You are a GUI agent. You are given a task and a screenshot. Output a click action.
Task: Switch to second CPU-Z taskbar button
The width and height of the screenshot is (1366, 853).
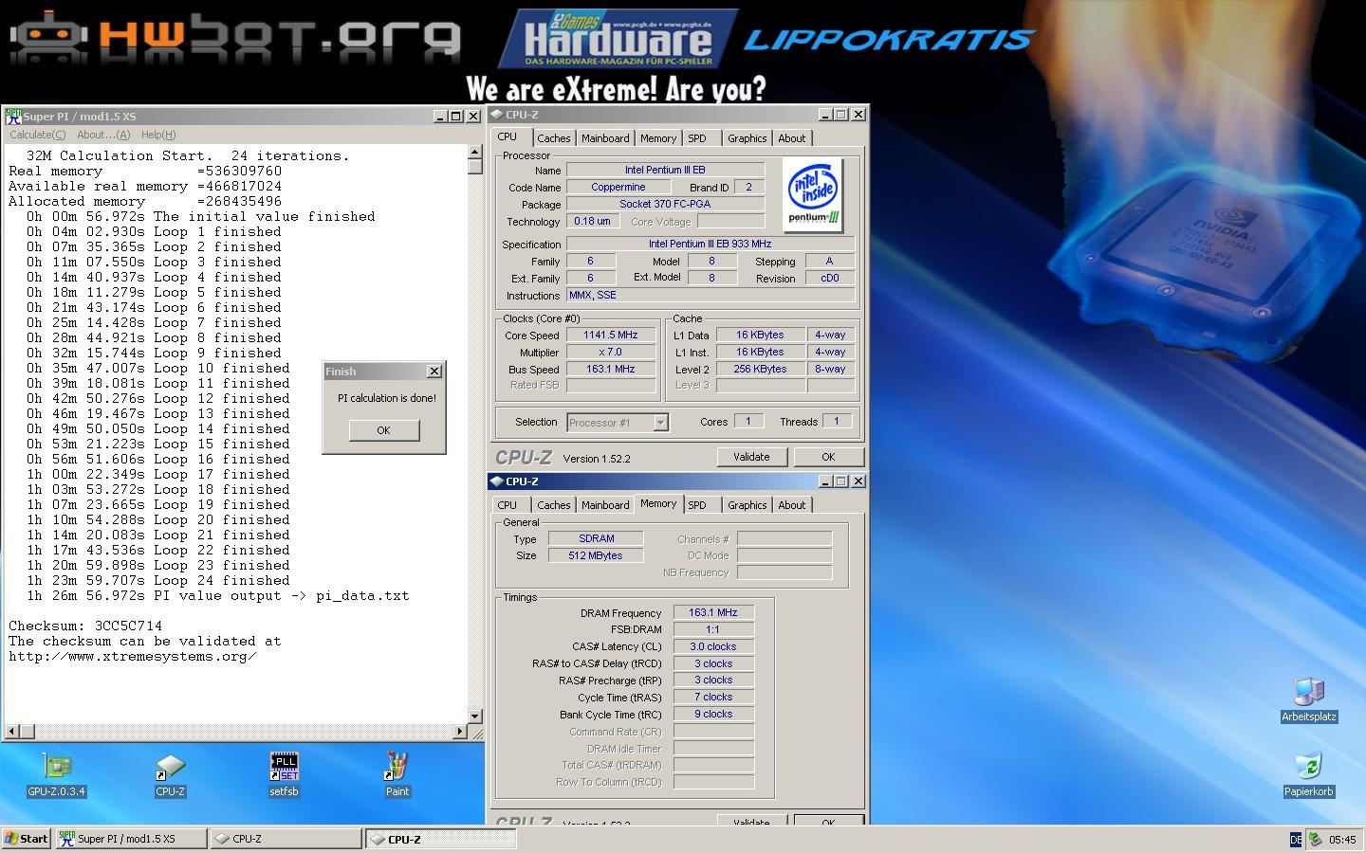(441, 839)
